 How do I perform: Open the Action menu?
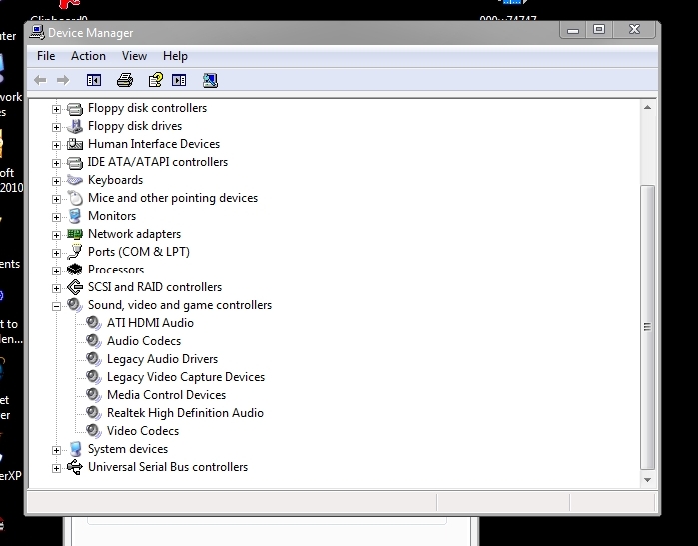[x=88, y=56]
